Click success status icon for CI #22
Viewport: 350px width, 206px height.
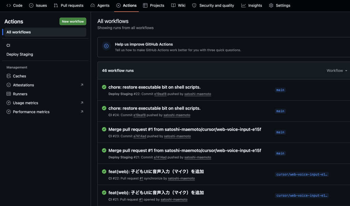pos(104,171)
